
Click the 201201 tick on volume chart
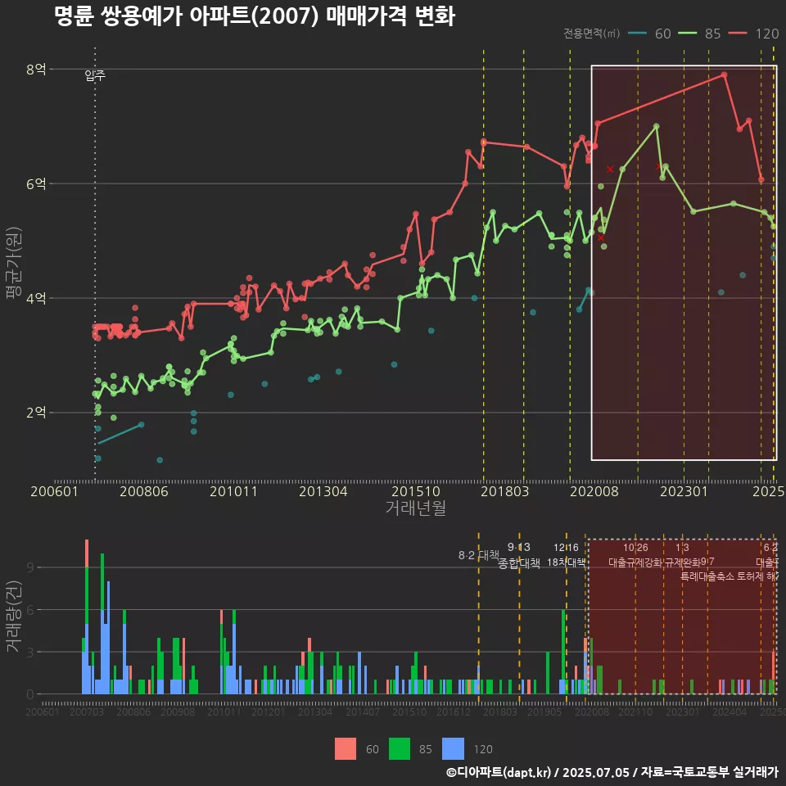coord(269,711)
